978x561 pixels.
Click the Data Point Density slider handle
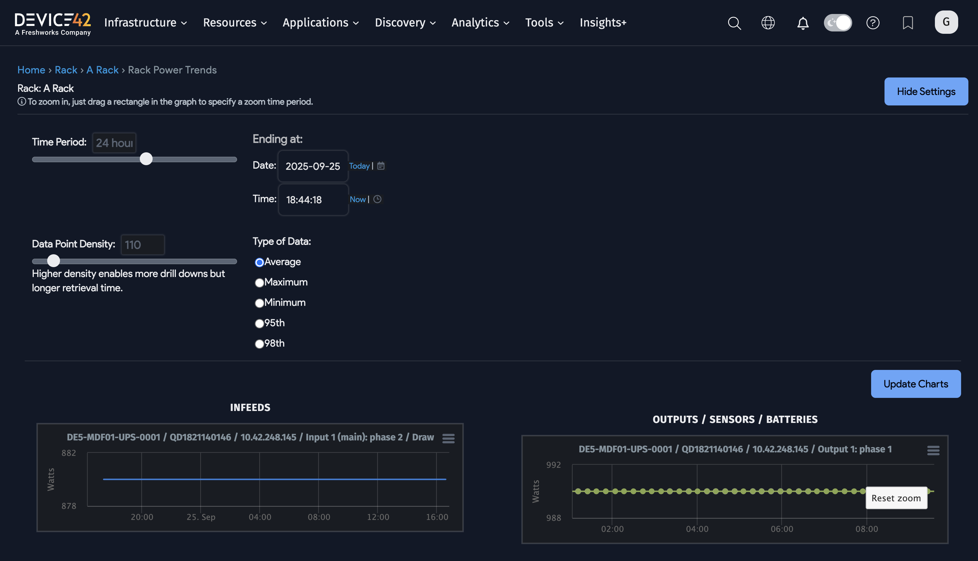pos(54,261)
